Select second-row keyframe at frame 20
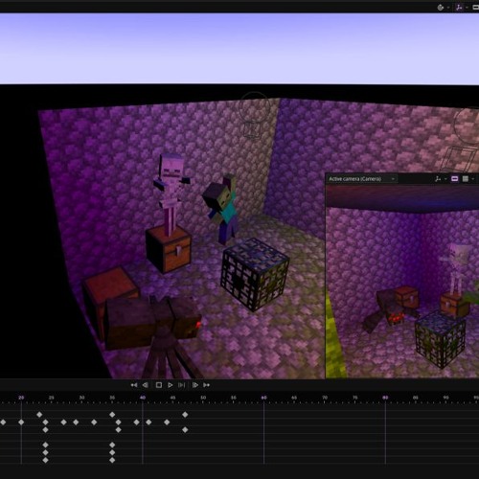The image size is (479, 479). point(21,422)
